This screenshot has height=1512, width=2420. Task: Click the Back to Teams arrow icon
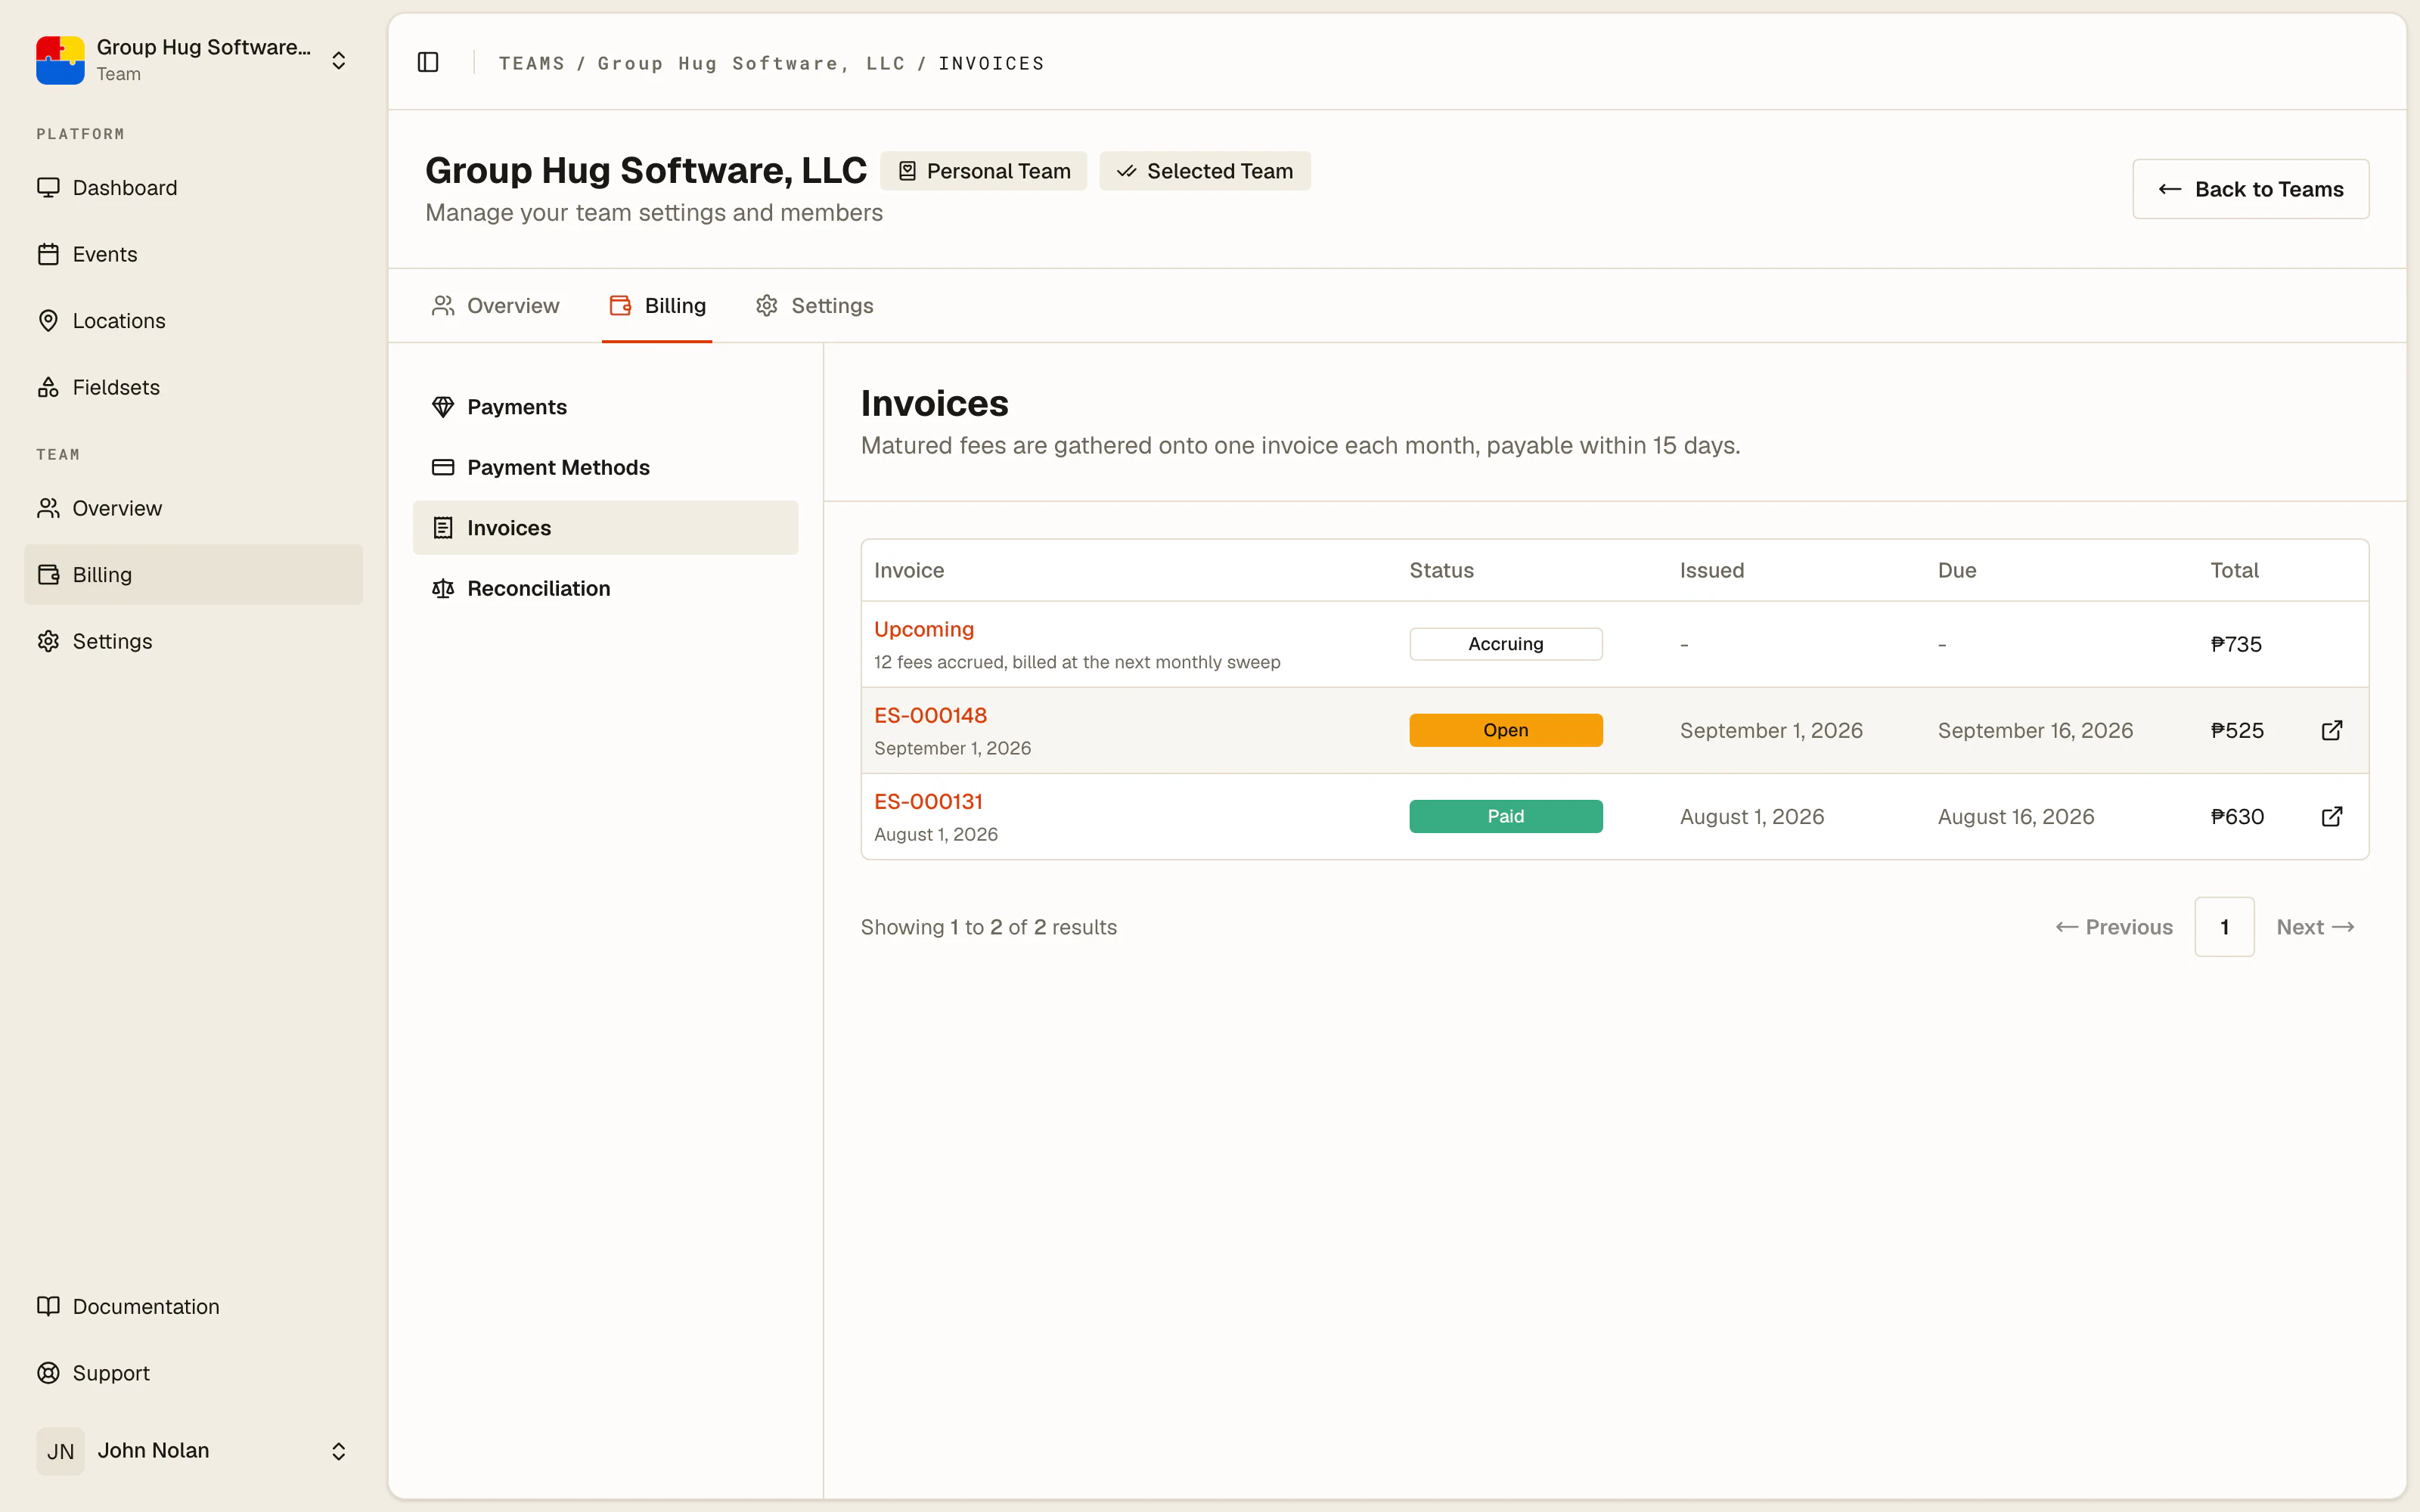2169,189
